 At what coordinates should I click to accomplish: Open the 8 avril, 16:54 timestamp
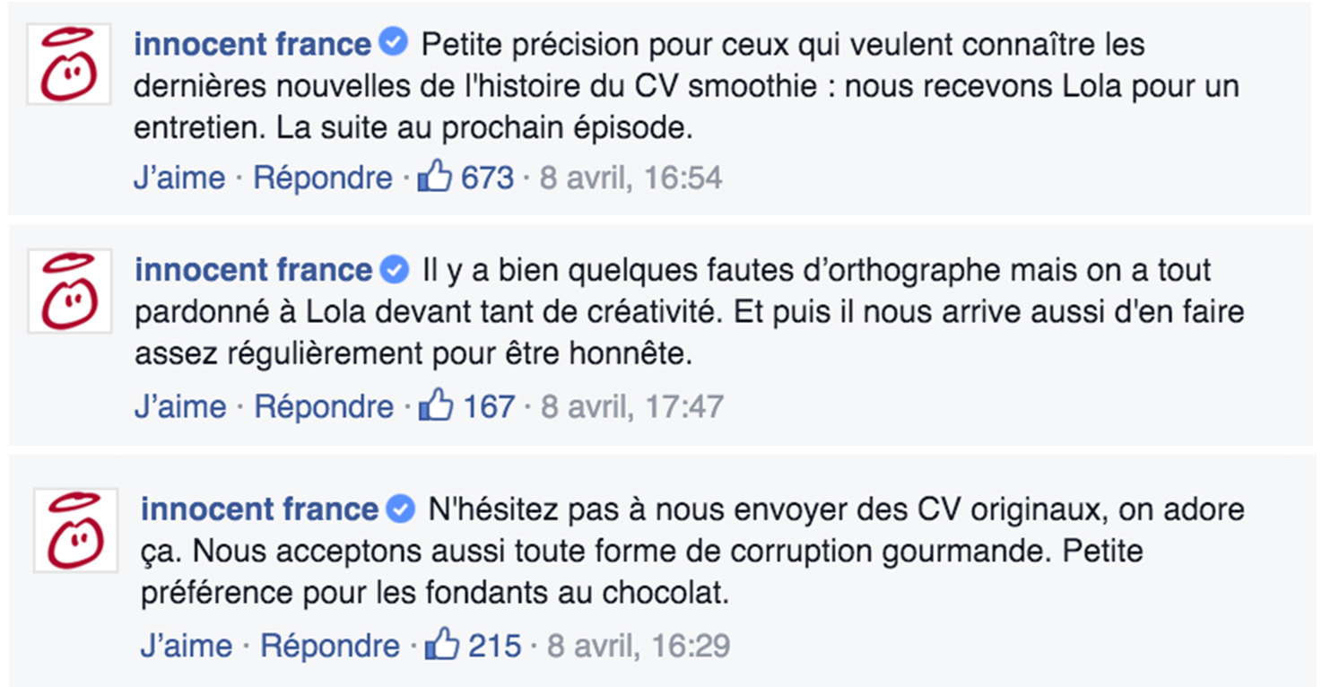pos(631,178)
